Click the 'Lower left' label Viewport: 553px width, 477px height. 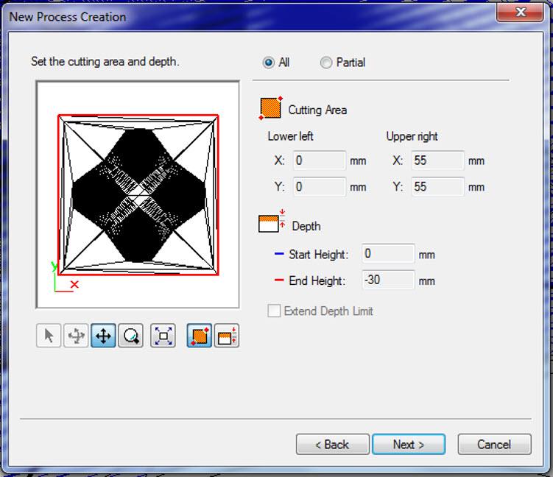pyautogui.click(x=290, y=136)
